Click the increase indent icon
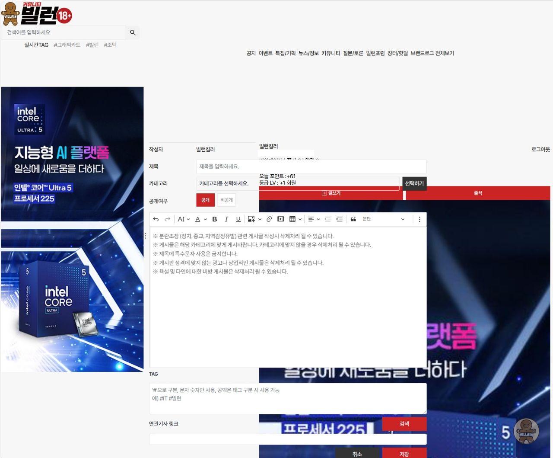This screenshot has width=553, height=458. tap(340, 219)
